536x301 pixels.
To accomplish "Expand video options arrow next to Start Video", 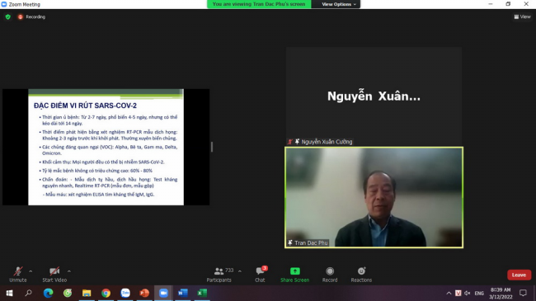I will click(69, 271).
